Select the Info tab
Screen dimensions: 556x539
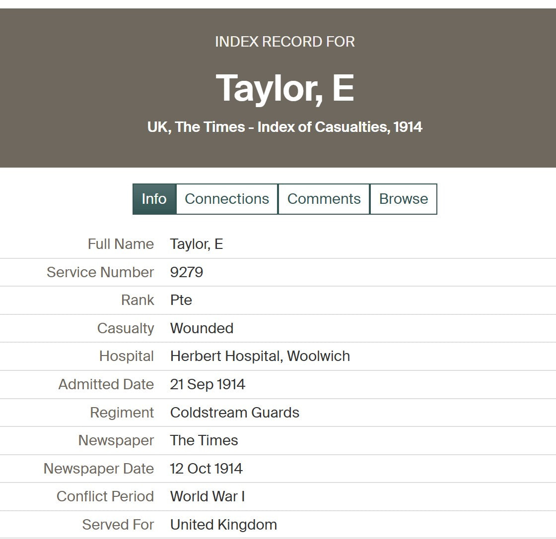[x=154, y=199]
